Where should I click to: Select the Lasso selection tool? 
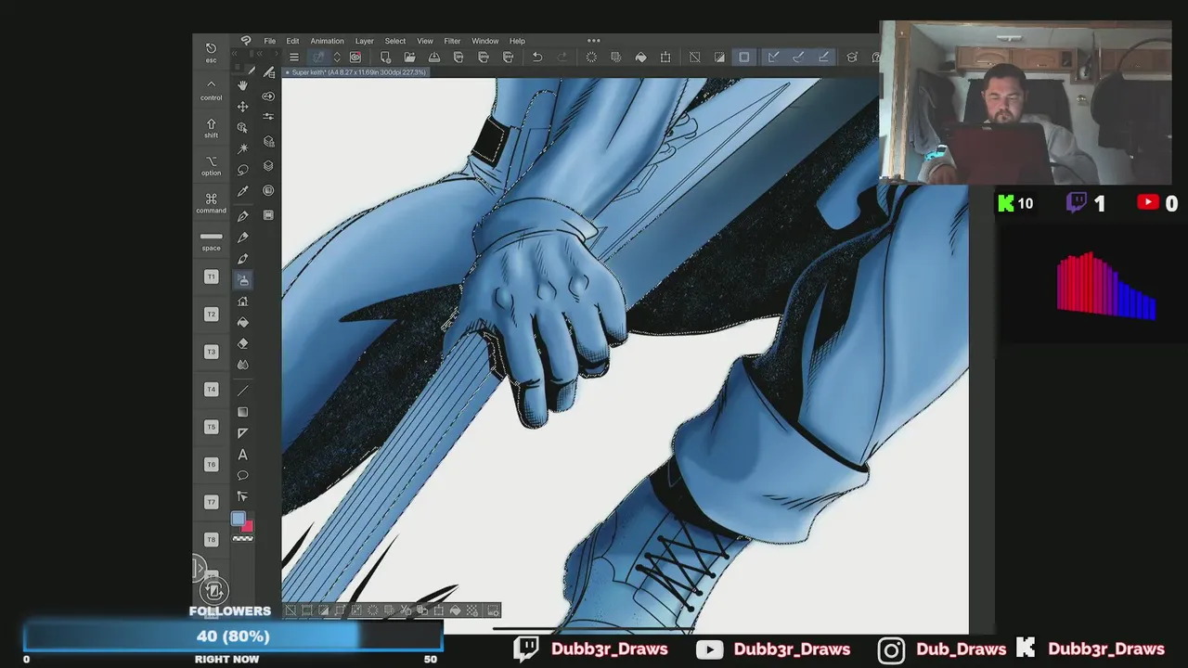coord(242,170)
